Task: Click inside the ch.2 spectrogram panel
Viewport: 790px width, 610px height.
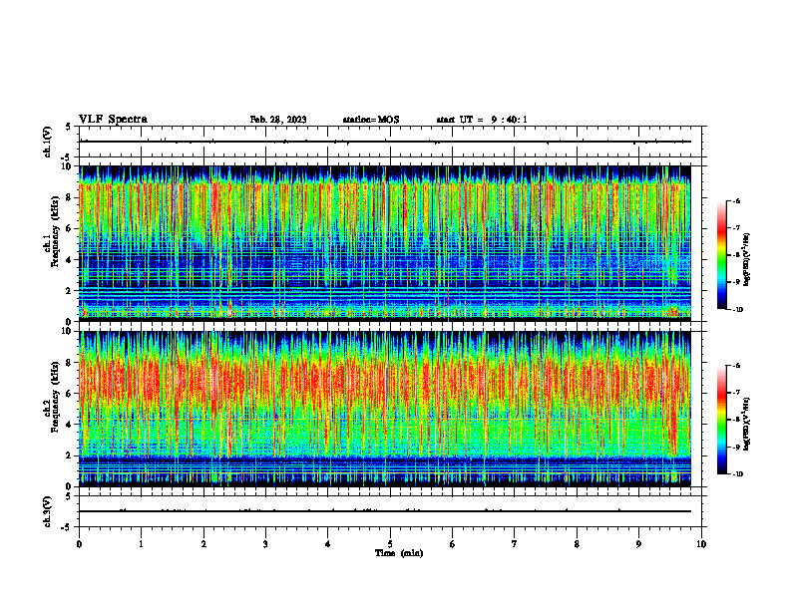Action: pyautogui.click(x=385, y=409)
